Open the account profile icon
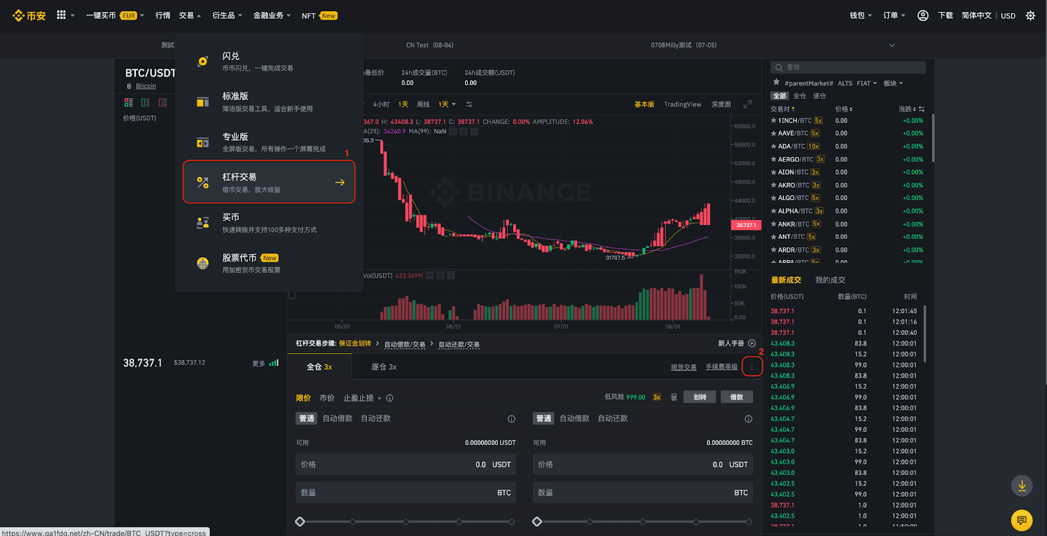This screenshot has height=536, width=1047. [x=923, y=16]
